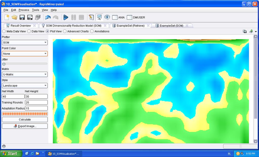This screenshot has height=157, width=259.
Task: Open the welcome perspective info icon
Action: pyautogui.click(x=107, y=17)
